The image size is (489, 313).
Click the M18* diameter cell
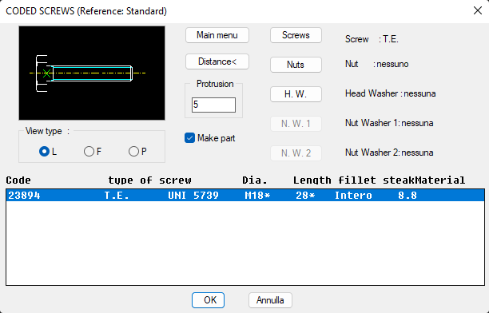click(x=257, y=196)
